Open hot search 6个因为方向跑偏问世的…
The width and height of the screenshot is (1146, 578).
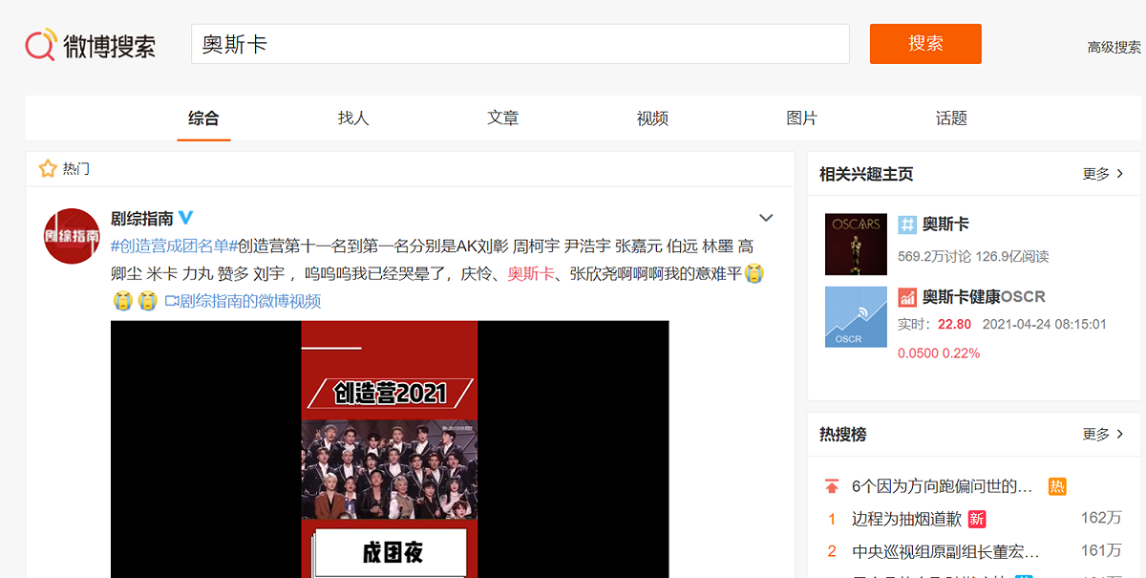coord(943,486)
